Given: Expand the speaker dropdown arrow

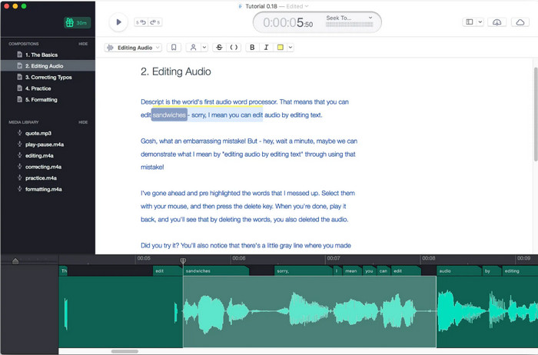Looking at the screenshot, I should coord(204,48).
